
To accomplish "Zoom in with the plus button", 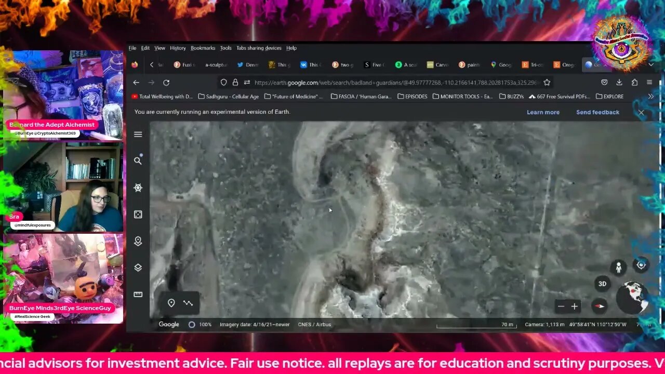I will coord(574,306).
